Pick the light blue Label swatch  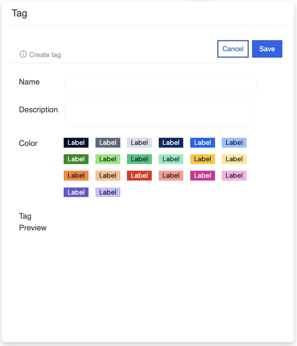click(234, 143)
